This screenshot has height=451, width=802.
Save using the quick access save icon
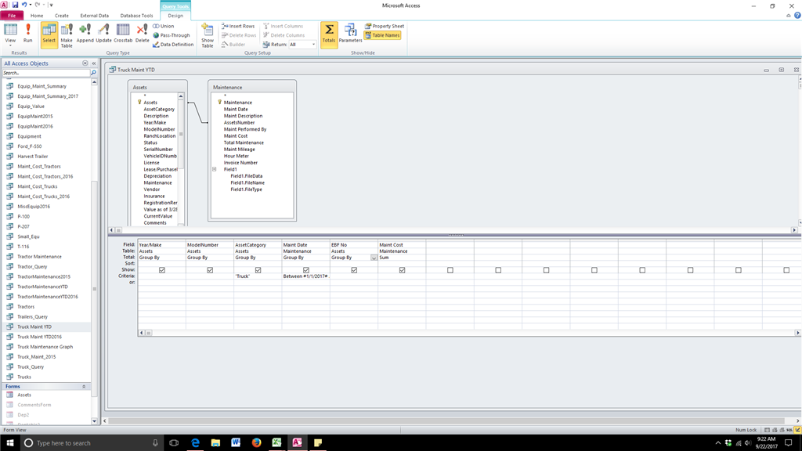click(15, 5)
